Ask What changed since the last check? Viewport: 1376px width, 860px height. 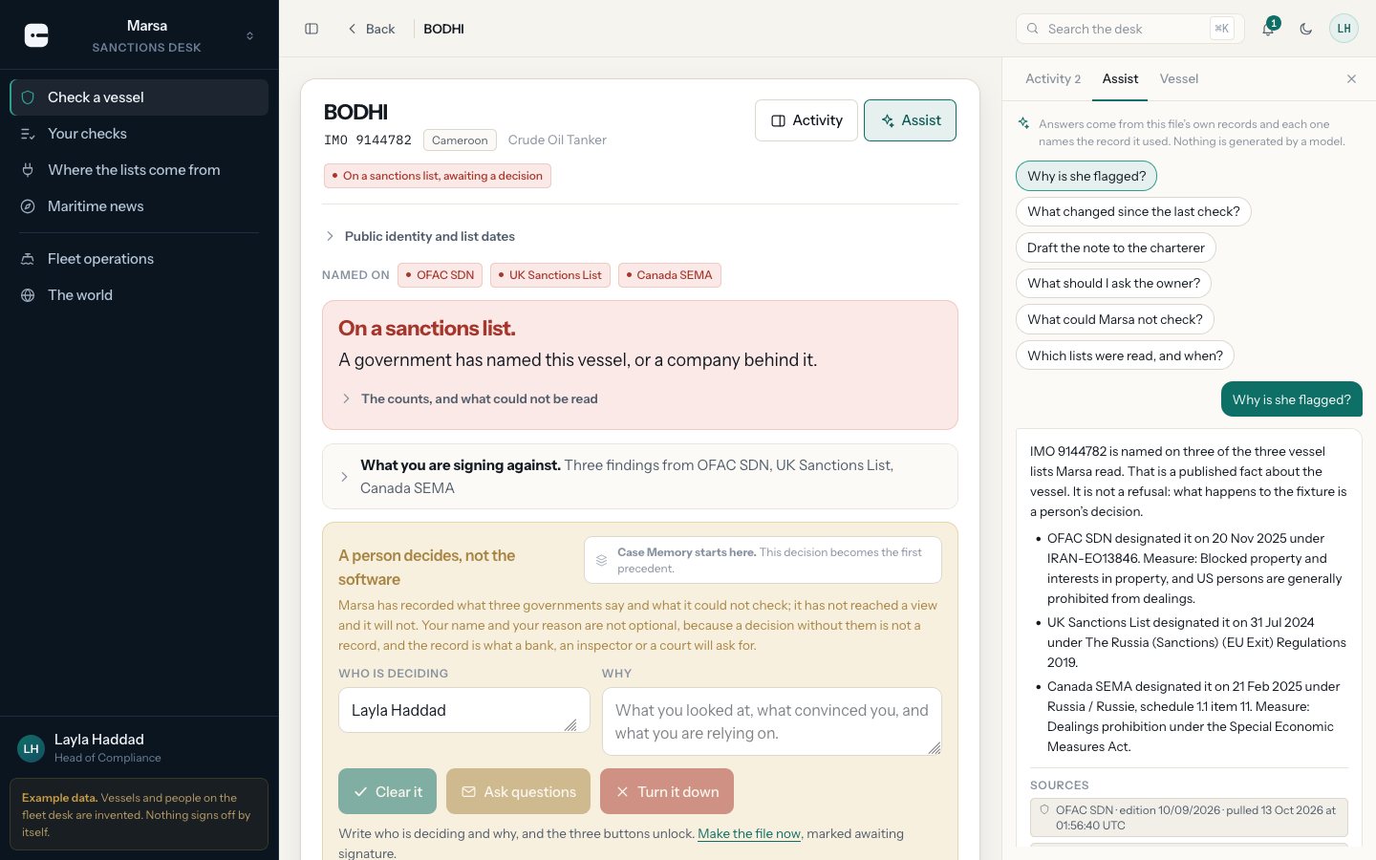pos(1133,212)
